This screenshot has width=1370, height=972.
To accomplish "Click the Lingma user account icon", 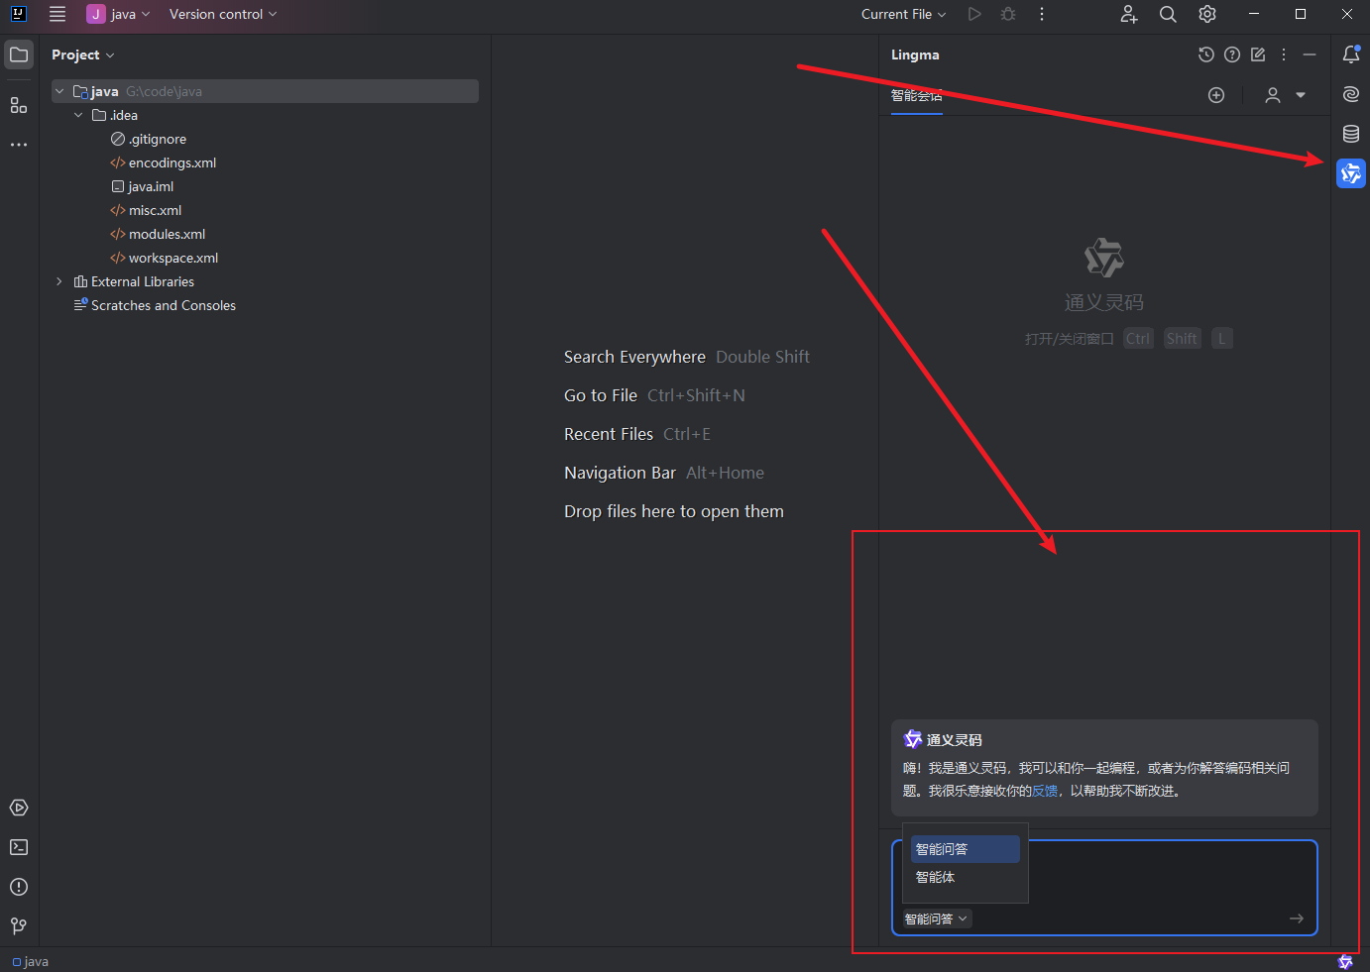I will (1273, 95).
